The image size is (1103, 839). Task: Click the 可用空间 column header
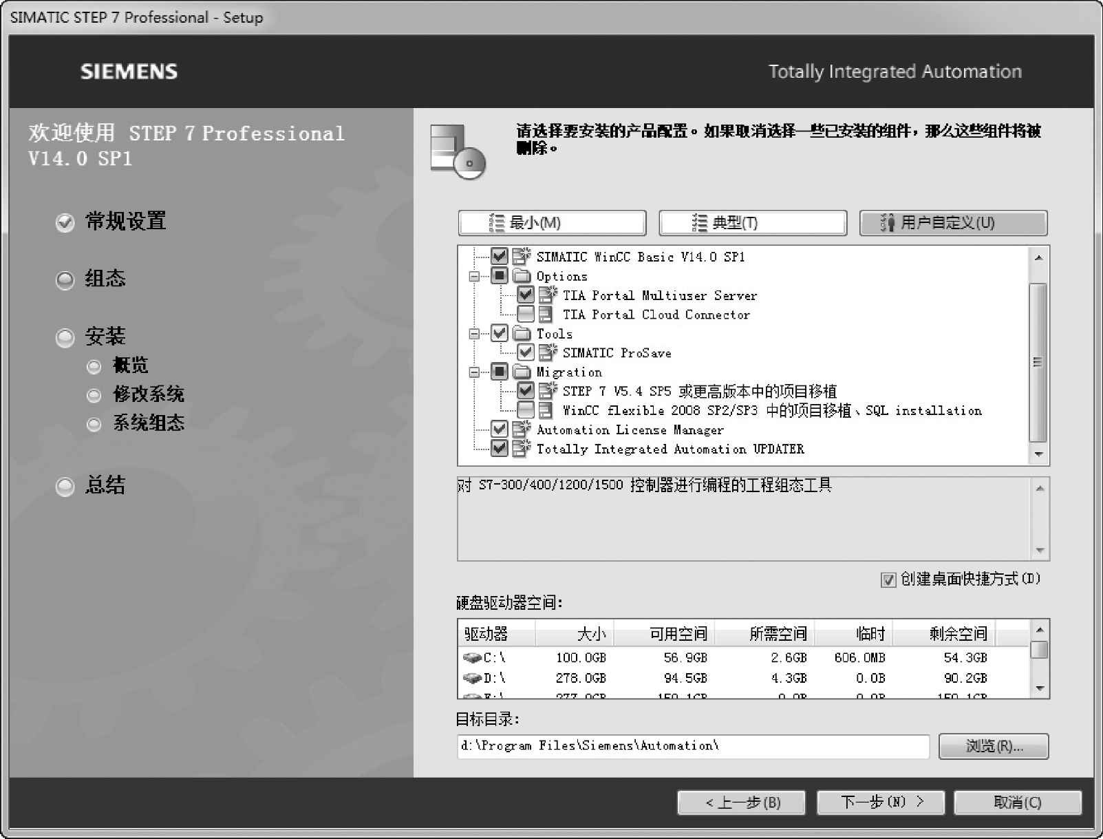(x=665, y=633)
